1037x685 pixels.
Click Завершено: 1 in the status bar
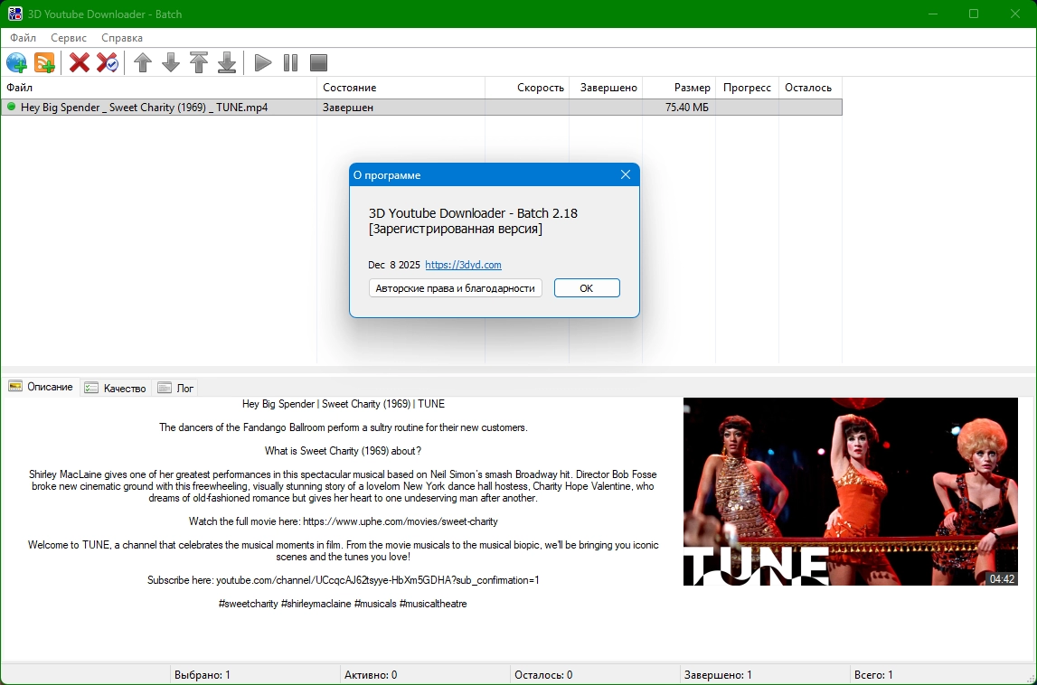[718, 675]
